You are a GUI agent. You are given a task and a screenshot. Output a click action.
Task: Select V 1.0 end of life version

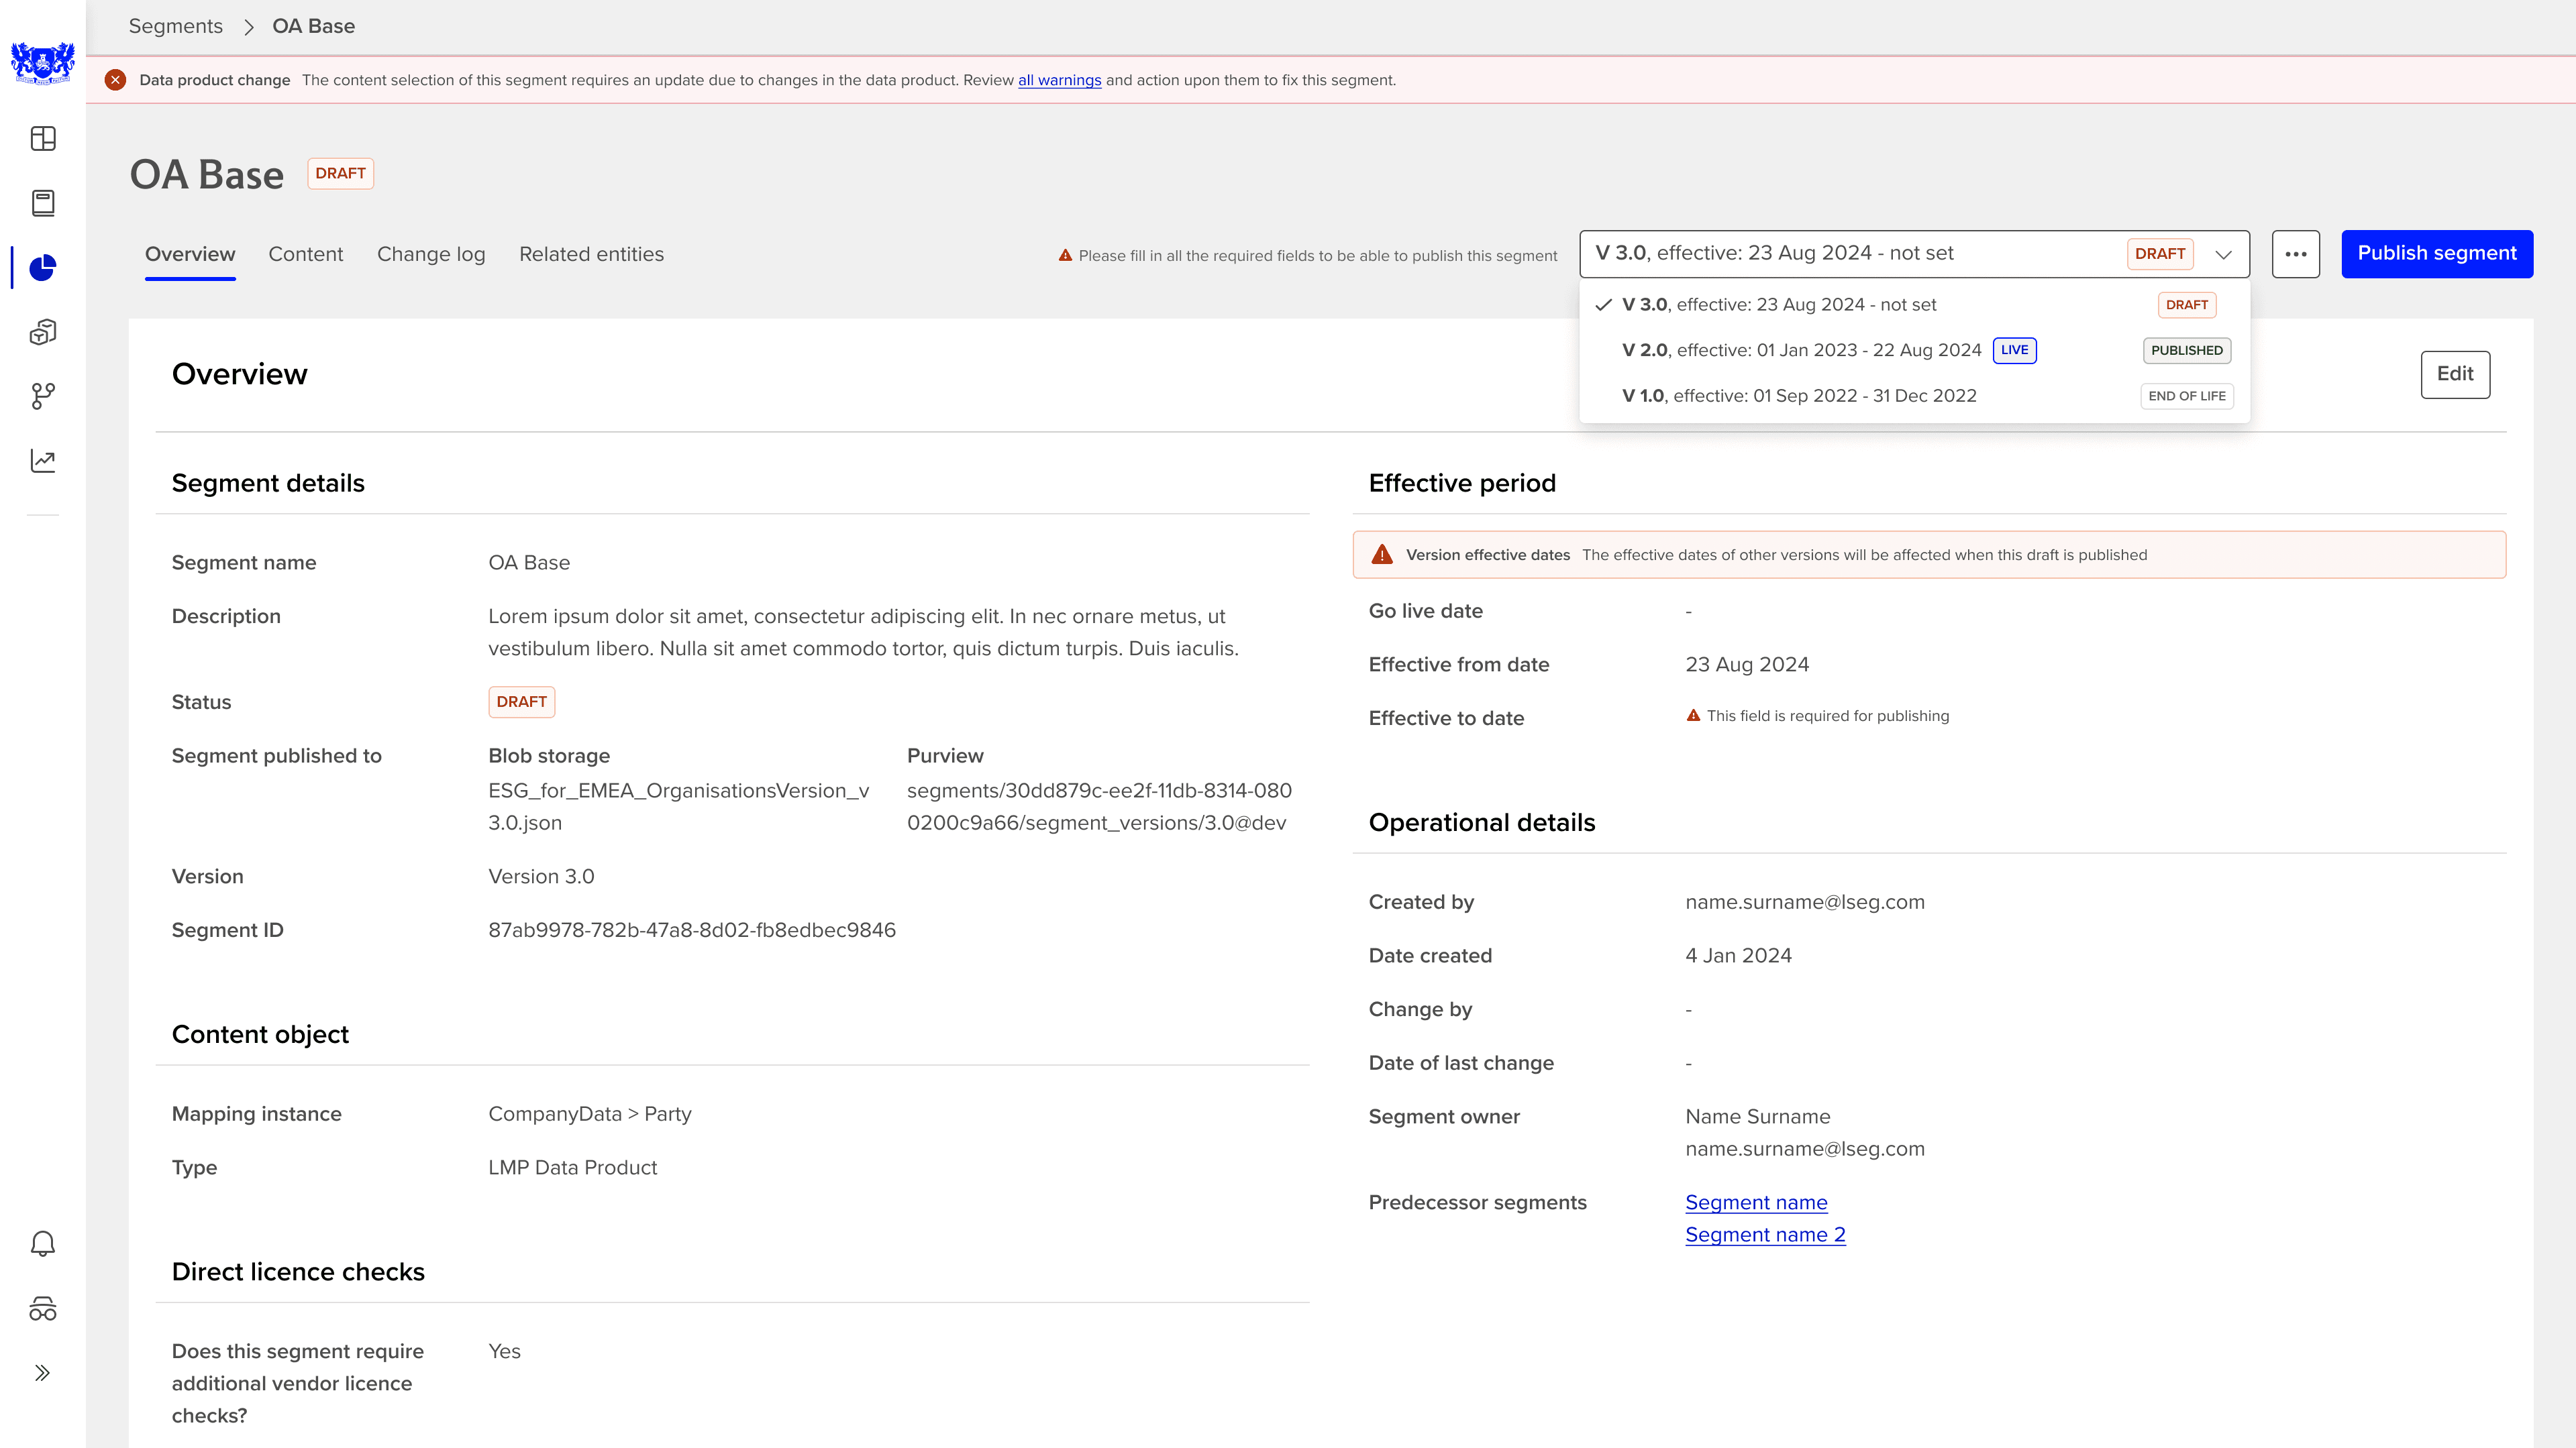[x=1798, y=396]
